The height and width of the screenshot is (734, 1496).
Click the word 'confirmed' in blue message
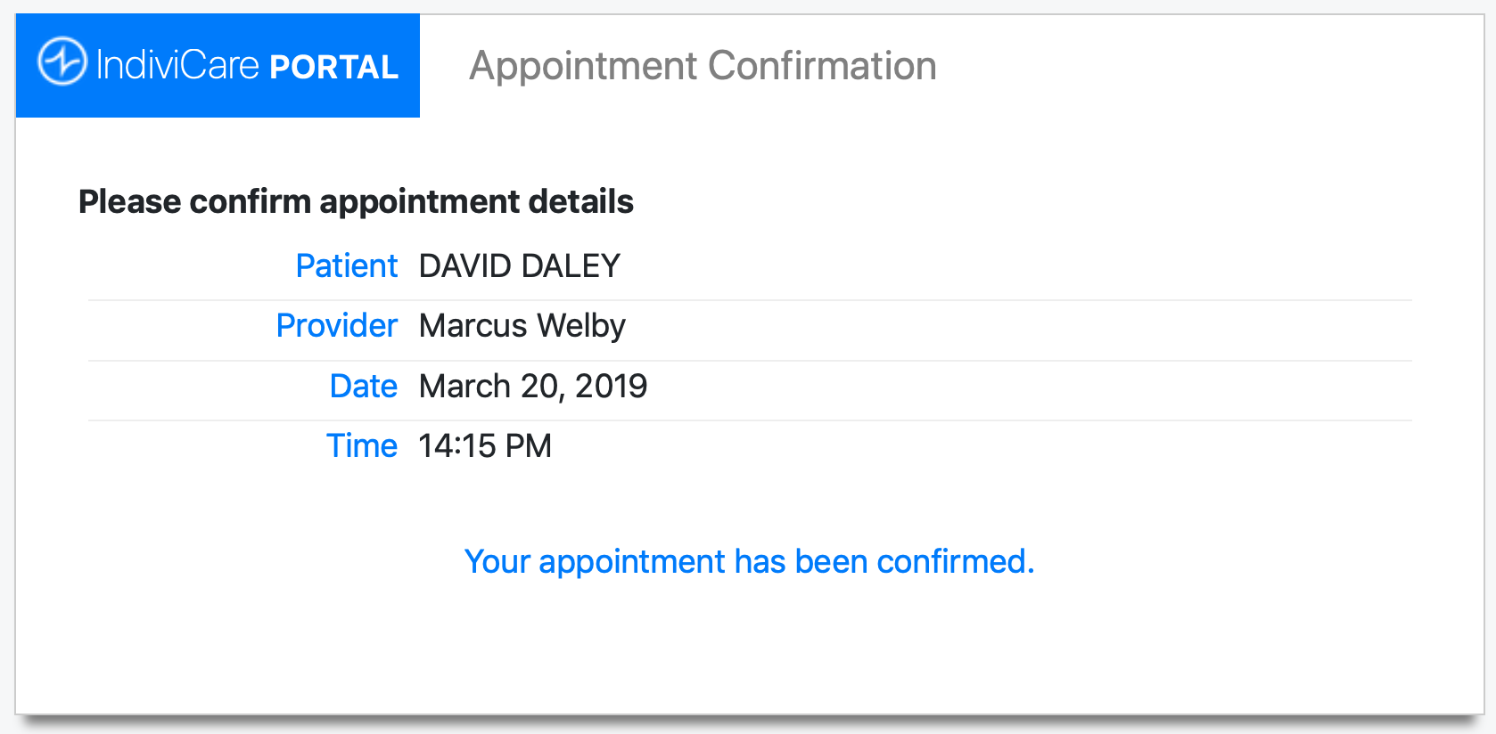click(951, 562)
